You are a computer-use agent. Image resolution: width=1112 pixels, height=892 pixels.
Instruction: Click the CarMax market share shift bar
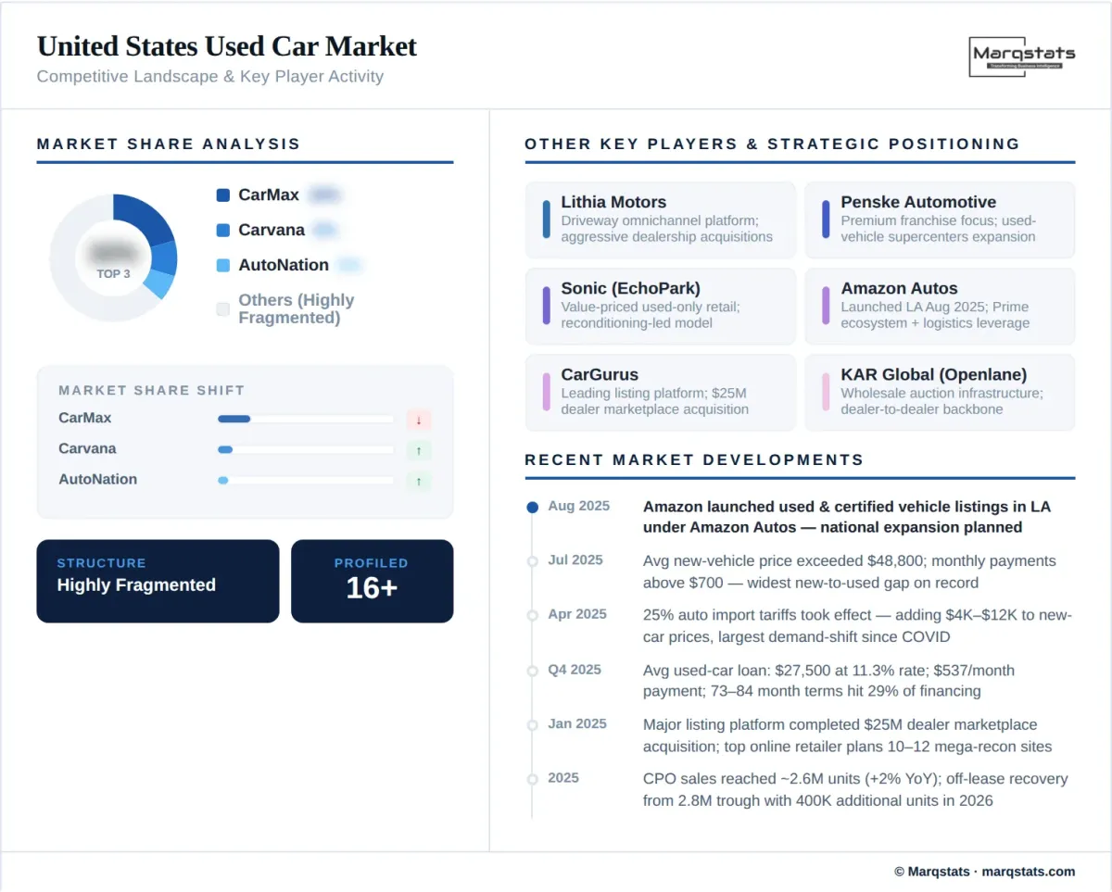[x=305, y=420]
